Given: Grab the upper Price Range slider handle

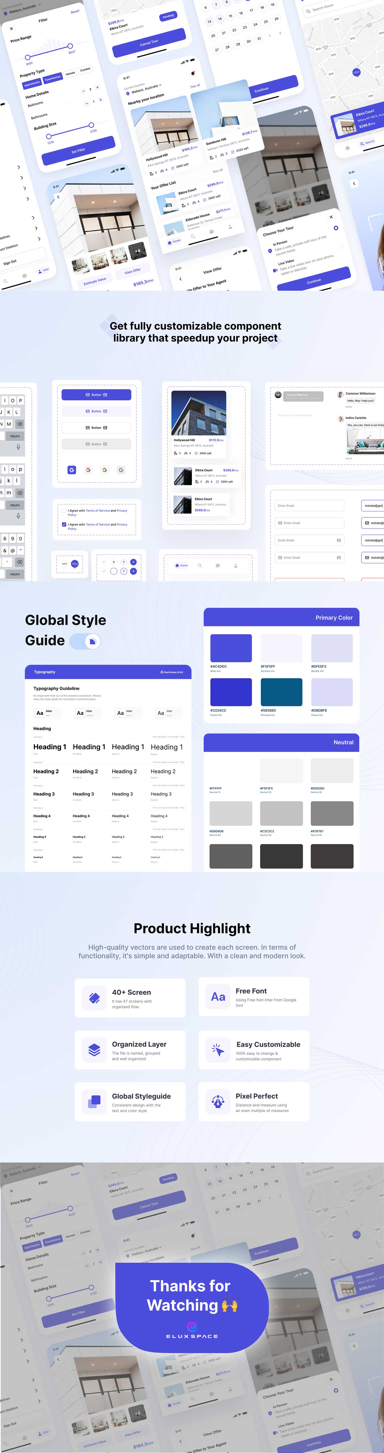Looking at the screenshot, I should pyautogui.click(x=70, y=46).
